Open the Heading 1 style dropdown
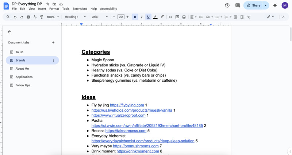292x155 pixels. click(75, 17)
